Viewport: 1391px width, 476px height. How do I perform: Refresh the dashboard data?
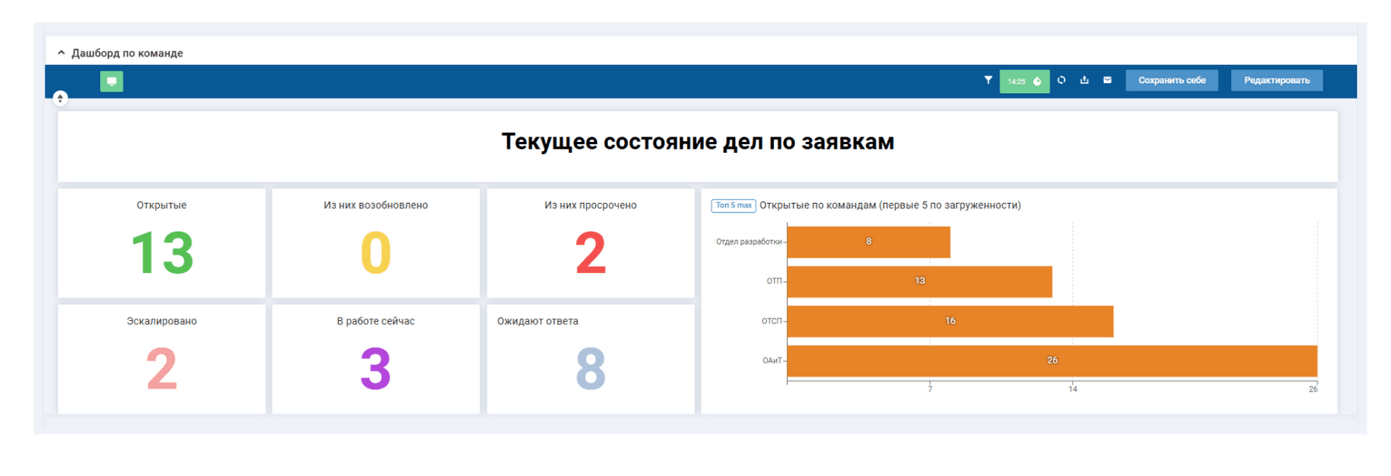(1061, 80)
